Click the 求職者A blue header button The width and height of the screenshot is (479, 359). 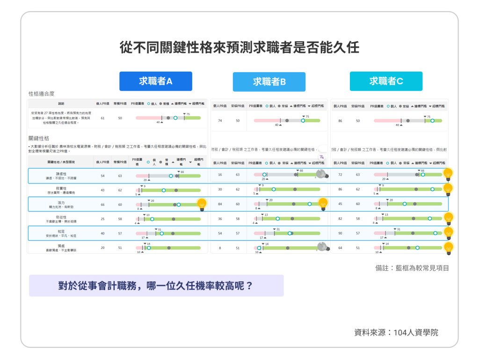[x=155, y=81]
